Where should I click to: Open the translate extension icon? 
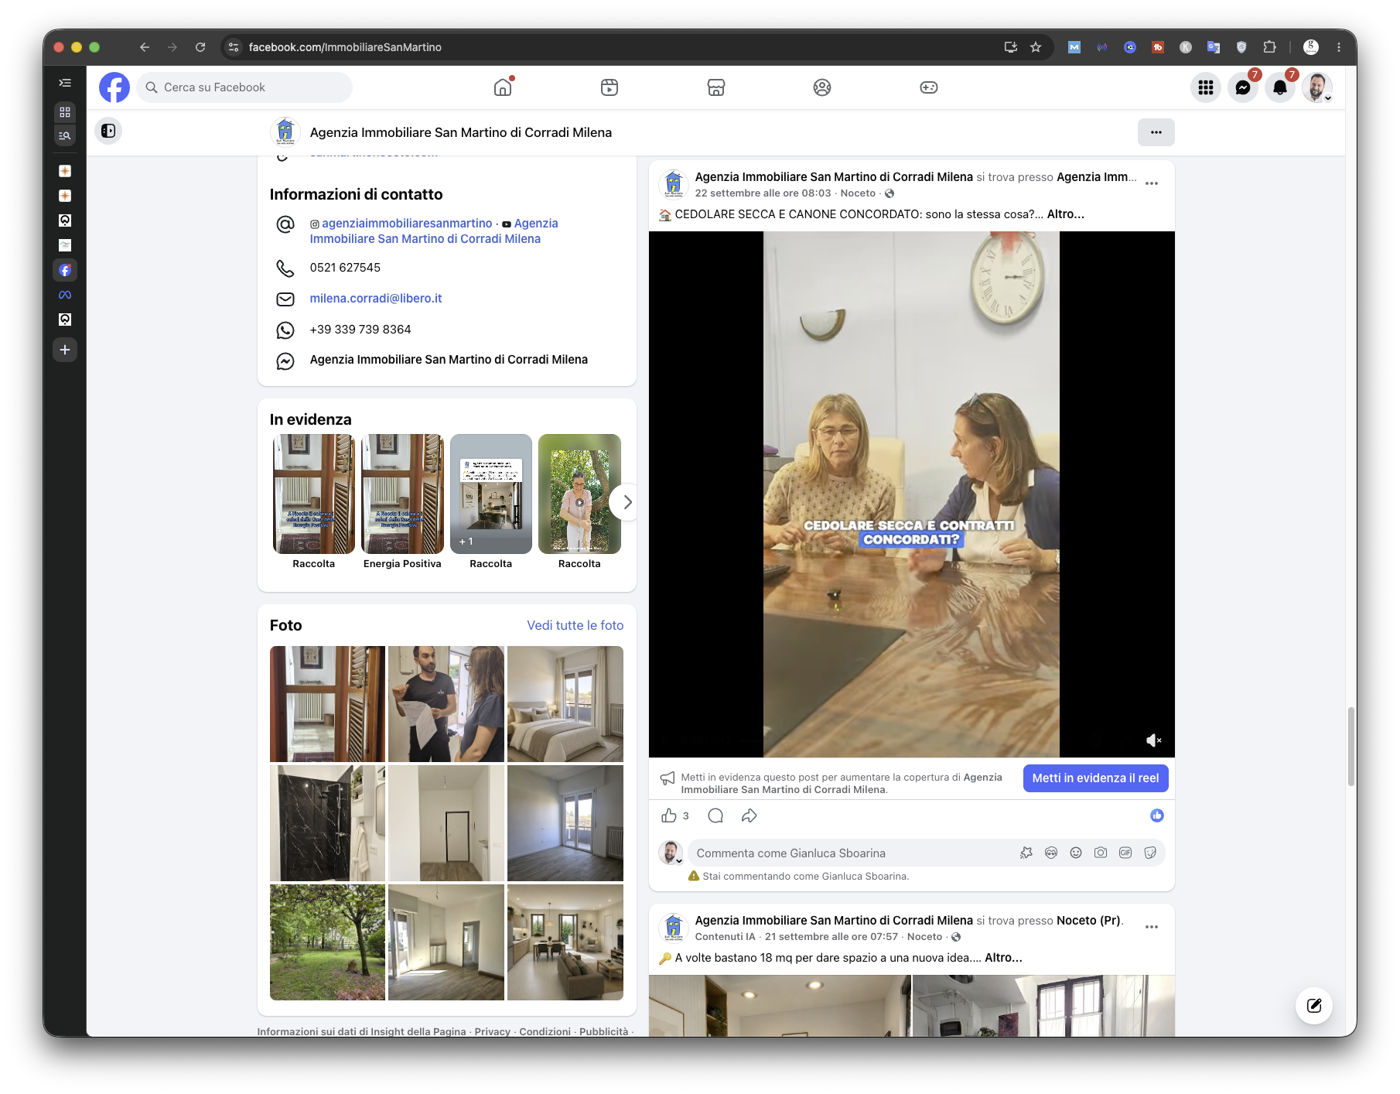(1214, 47)
